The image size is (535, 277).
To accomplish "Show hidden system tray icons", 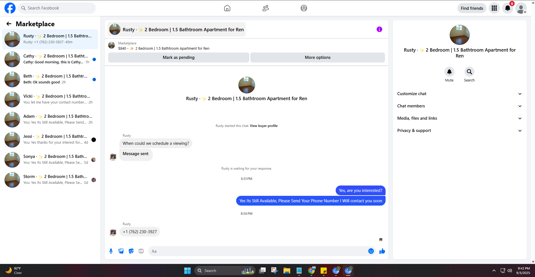I will [494, 271].
